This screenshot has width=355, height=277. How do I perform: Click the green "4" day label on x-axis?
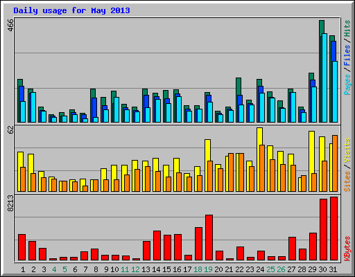click(54, 269)
